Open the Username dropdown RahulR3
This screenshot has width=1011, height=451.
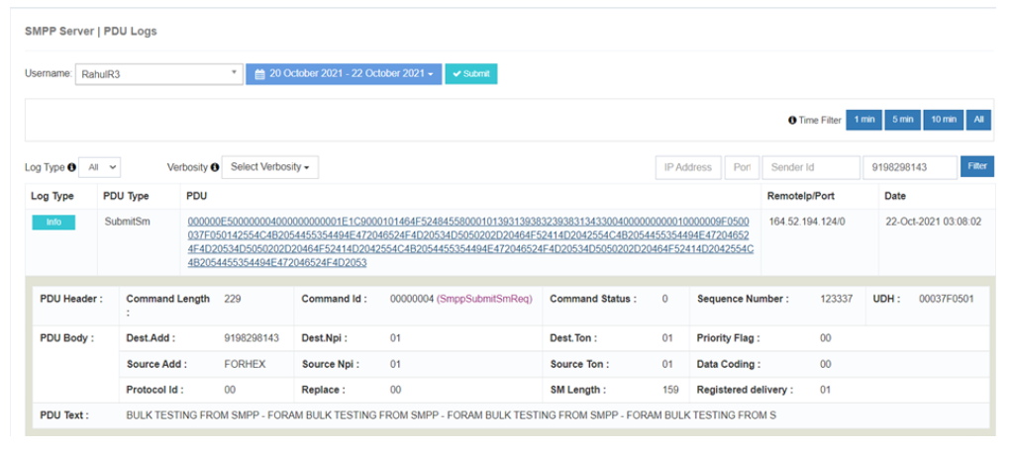point(158,74)
